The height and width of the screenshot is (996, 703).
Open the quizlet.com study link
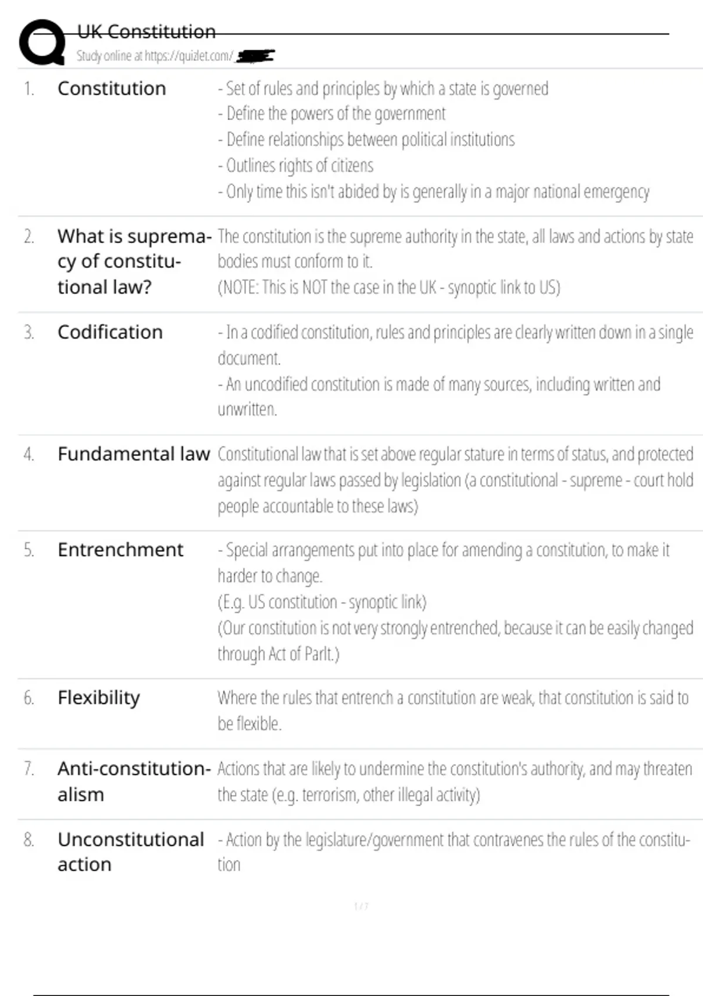tap(155, 56)
